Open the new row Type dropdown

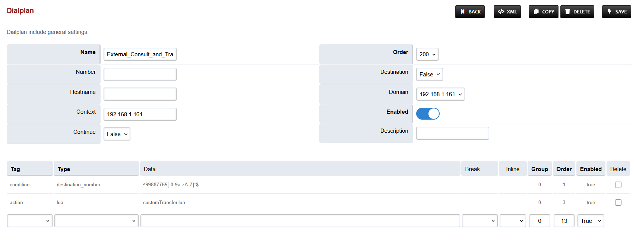pyautogui.click(x=96, y=221)
